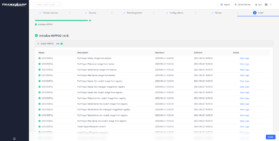View logs for Http Server (tw-node1) registry pull

(x=244, y=121)
